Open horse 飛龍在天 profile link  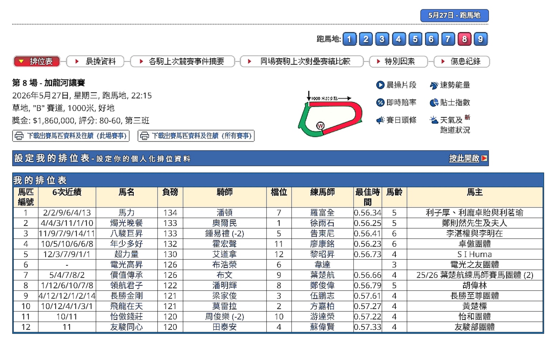coord(126,306)
